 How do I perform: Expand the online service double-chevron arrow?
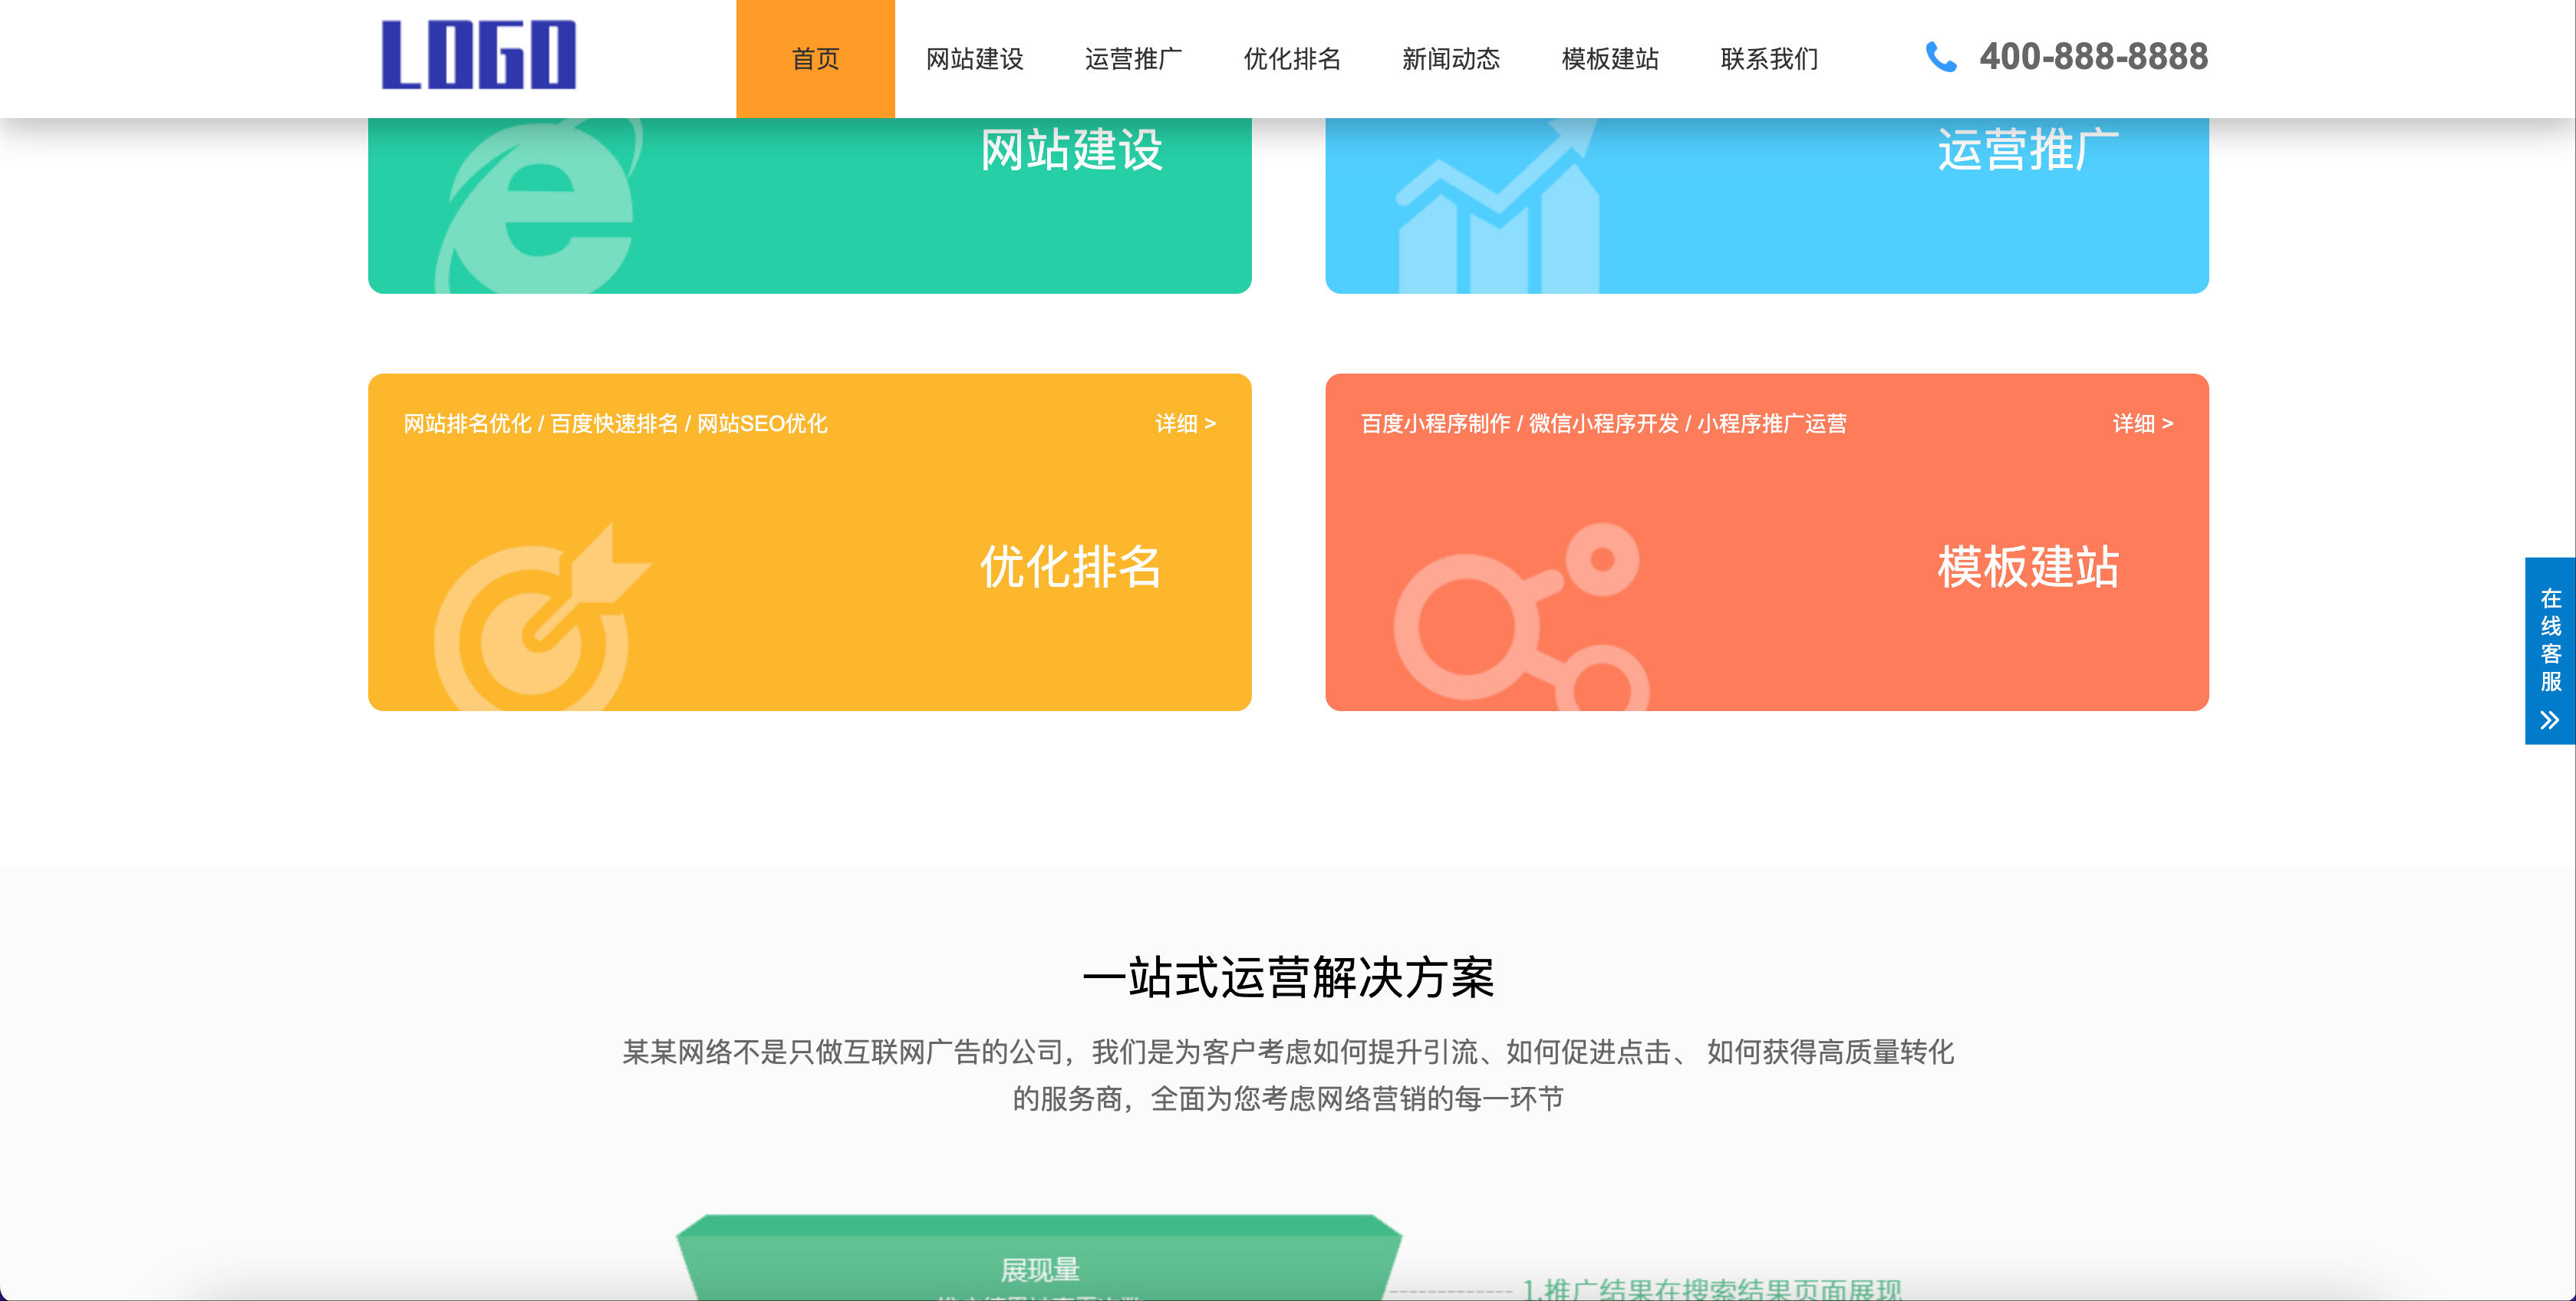tap(2549, 720)
